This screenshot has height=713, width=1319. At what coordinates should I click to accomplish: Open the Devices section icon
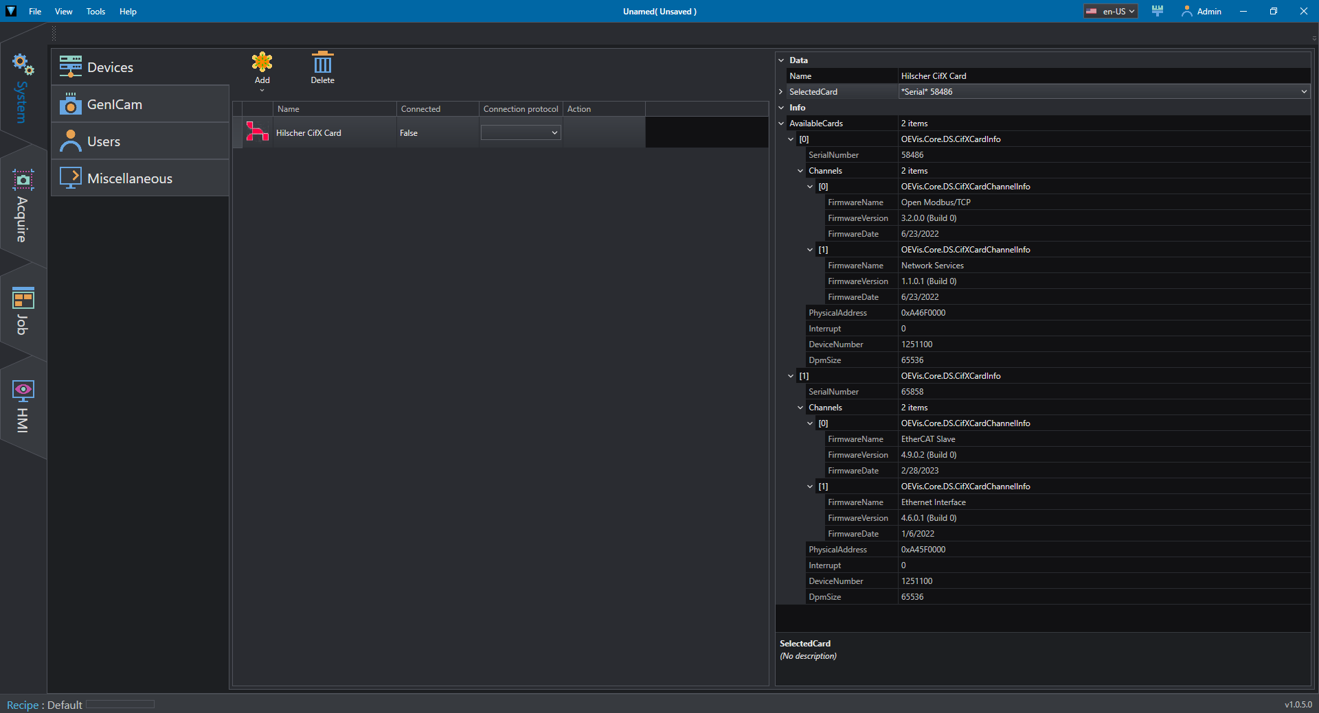pyautogui.click(x=70, y=67)
